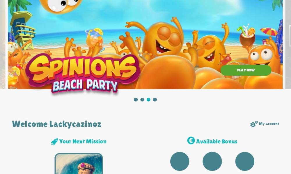
Task: Show the next slide peeking at right edge
Action: (x=288, y=44)
